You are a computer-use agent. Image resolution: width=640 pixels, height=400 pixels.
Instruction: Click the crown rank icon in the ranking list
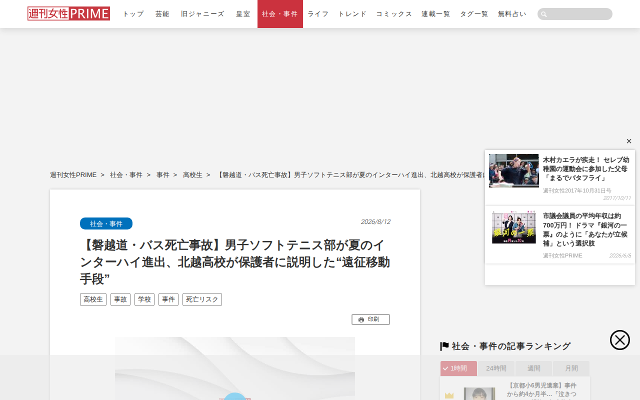click(449, 395)
